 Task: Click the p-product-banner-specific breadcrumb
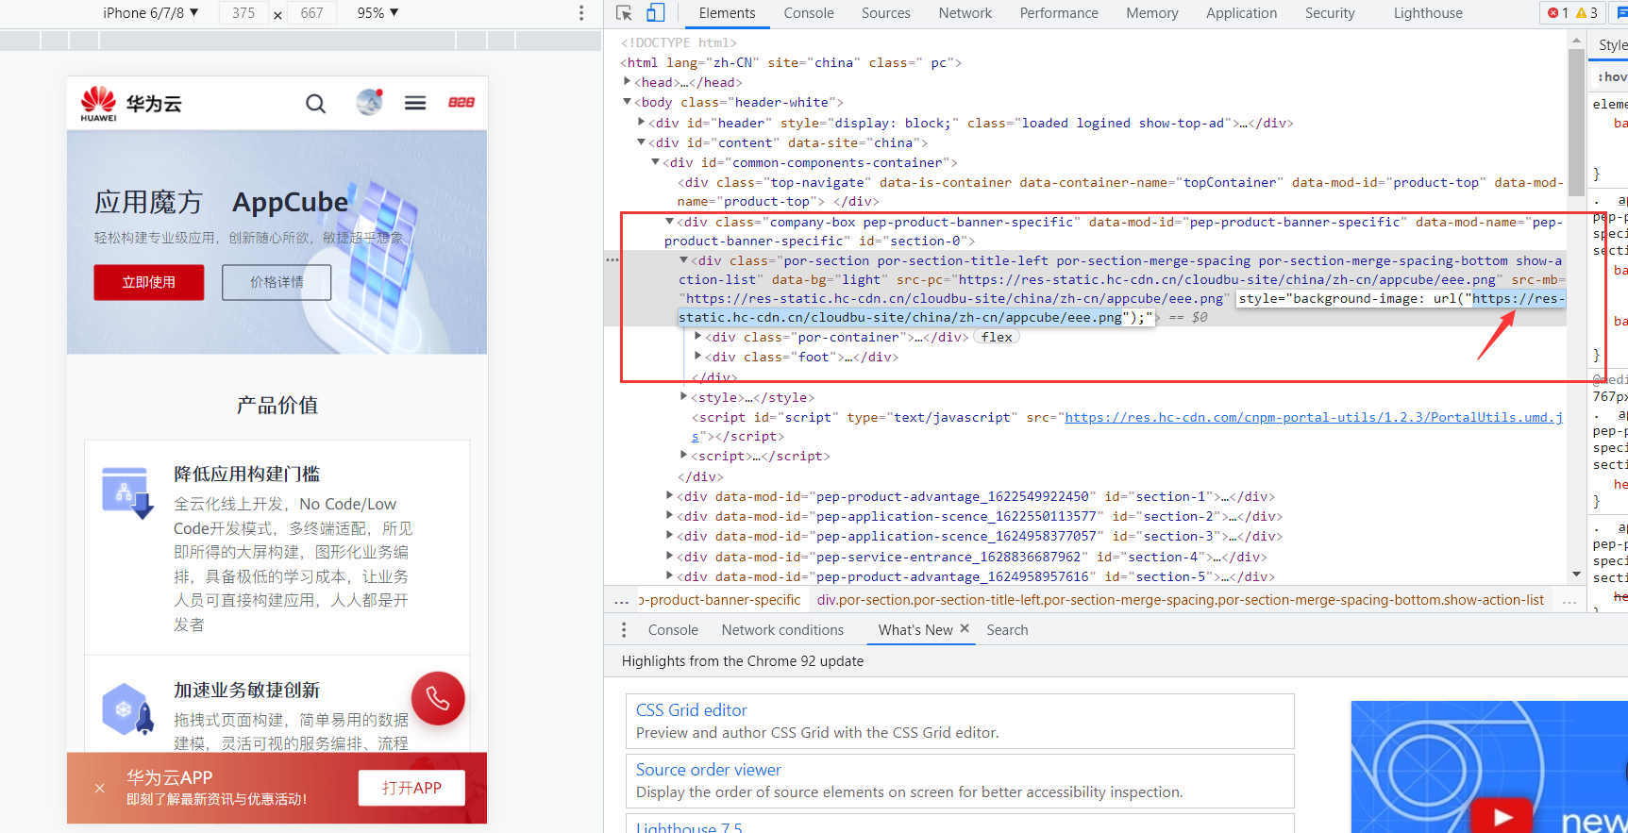click(x=719, y=600)
